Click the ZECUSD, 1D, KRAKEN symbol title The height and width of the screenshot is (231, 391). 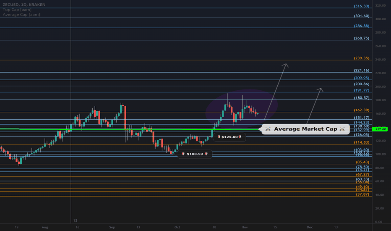point(24,5)
